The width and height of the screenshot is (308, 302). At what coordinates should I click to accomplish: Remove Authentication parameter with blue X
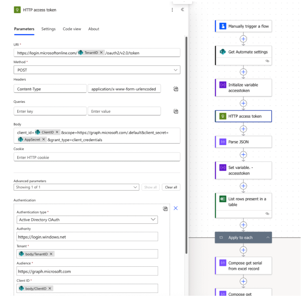(x=176, y=208)
